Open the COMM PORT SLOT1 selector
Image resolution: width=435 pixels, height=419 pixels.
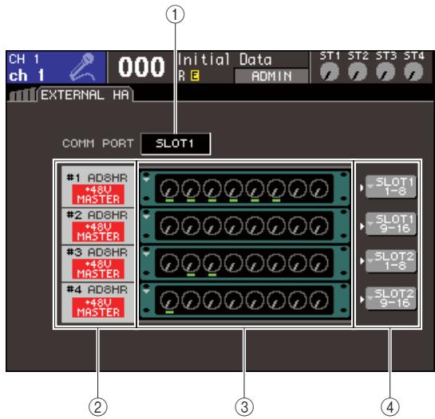click(176, 143)
